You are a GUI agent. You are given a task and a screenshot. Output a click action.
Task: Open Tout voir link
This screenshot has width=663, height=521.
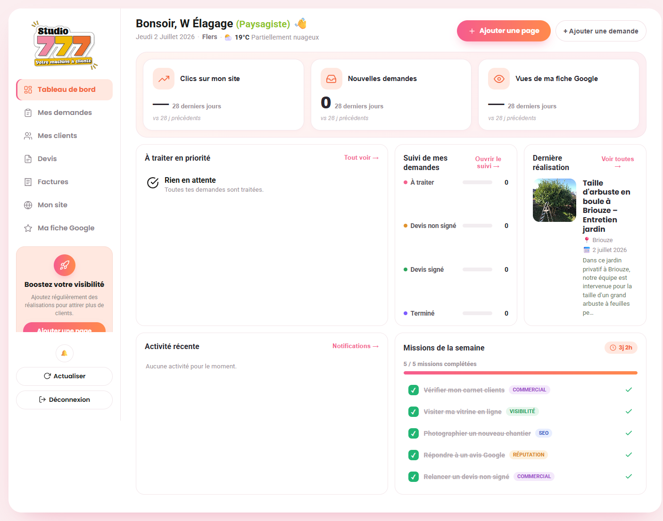click(362, 158)
